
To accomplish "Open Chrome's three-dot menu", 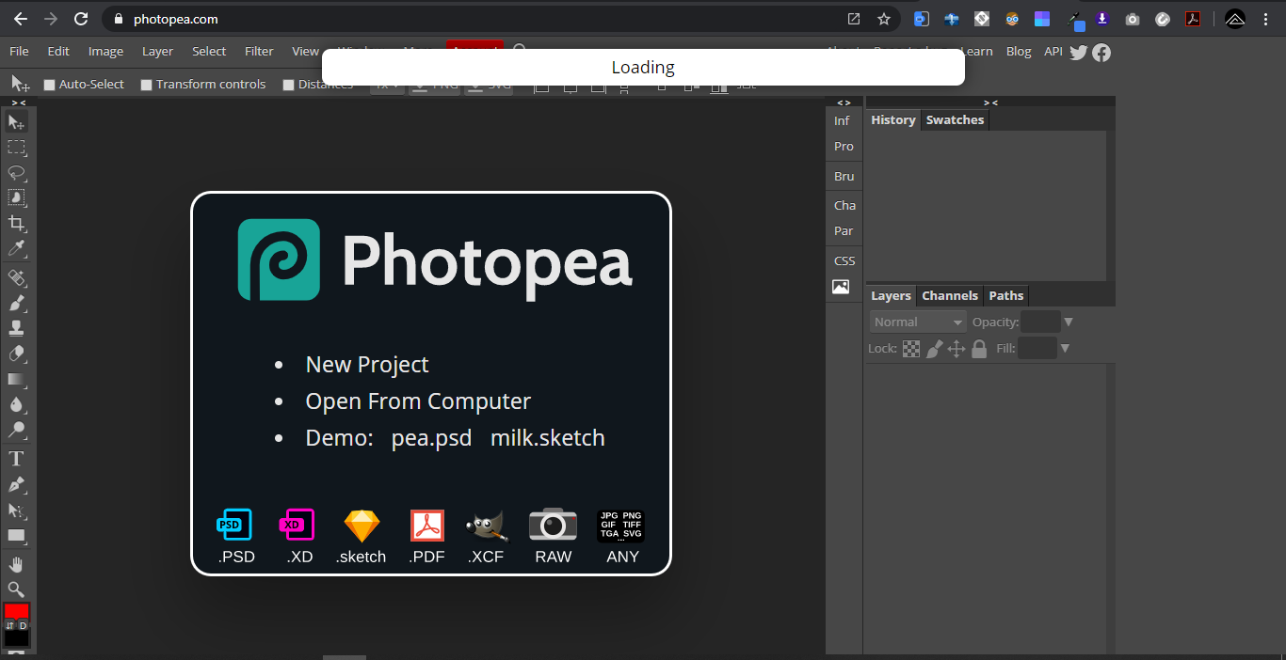I will (x=1266, y=19).
